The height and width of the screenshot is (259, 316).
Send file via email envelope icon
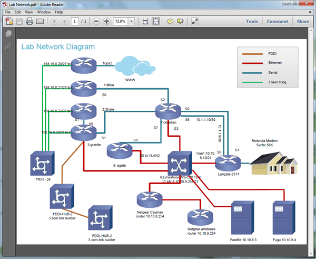[40, 22]
